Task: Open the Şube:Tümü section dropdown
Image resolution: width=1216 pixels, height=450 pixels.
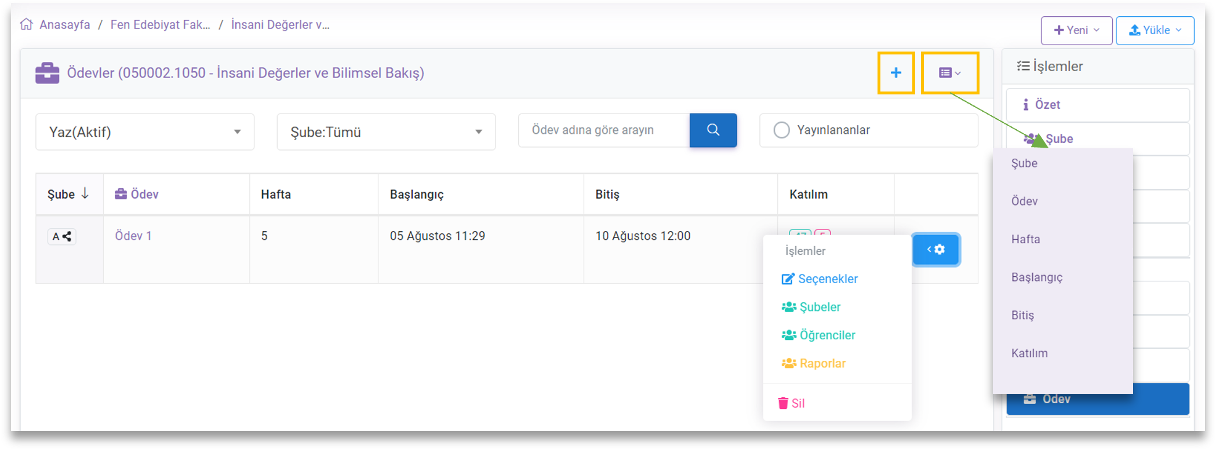Action: [386, 132]
